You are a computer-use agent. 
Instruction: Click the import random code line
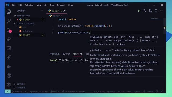click(x=67, y=19)
